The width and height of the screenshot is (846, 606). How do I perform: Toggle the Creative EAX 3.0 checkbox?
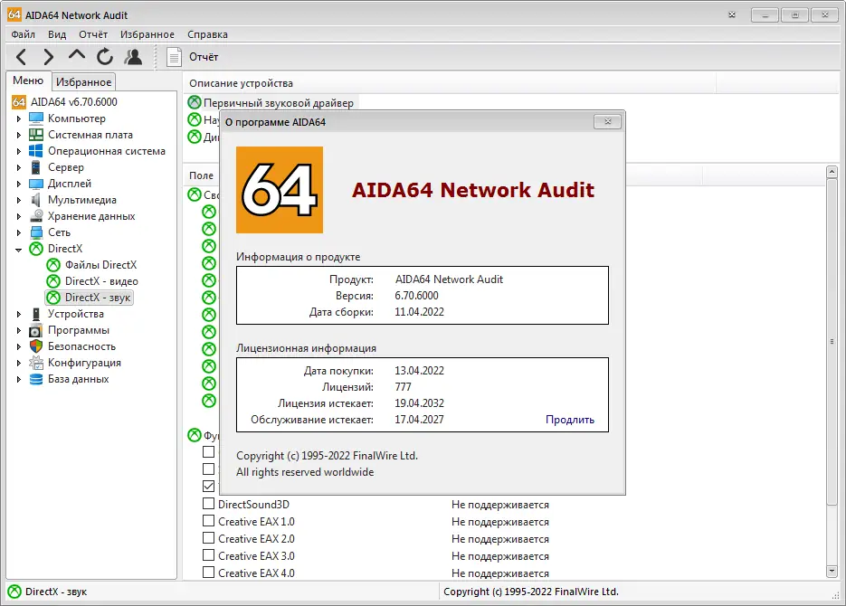(209, 556)
